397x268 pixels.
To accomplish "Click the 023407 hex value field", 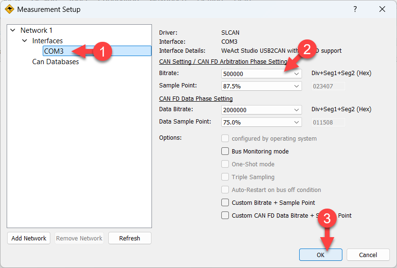I will click(328, 86).
